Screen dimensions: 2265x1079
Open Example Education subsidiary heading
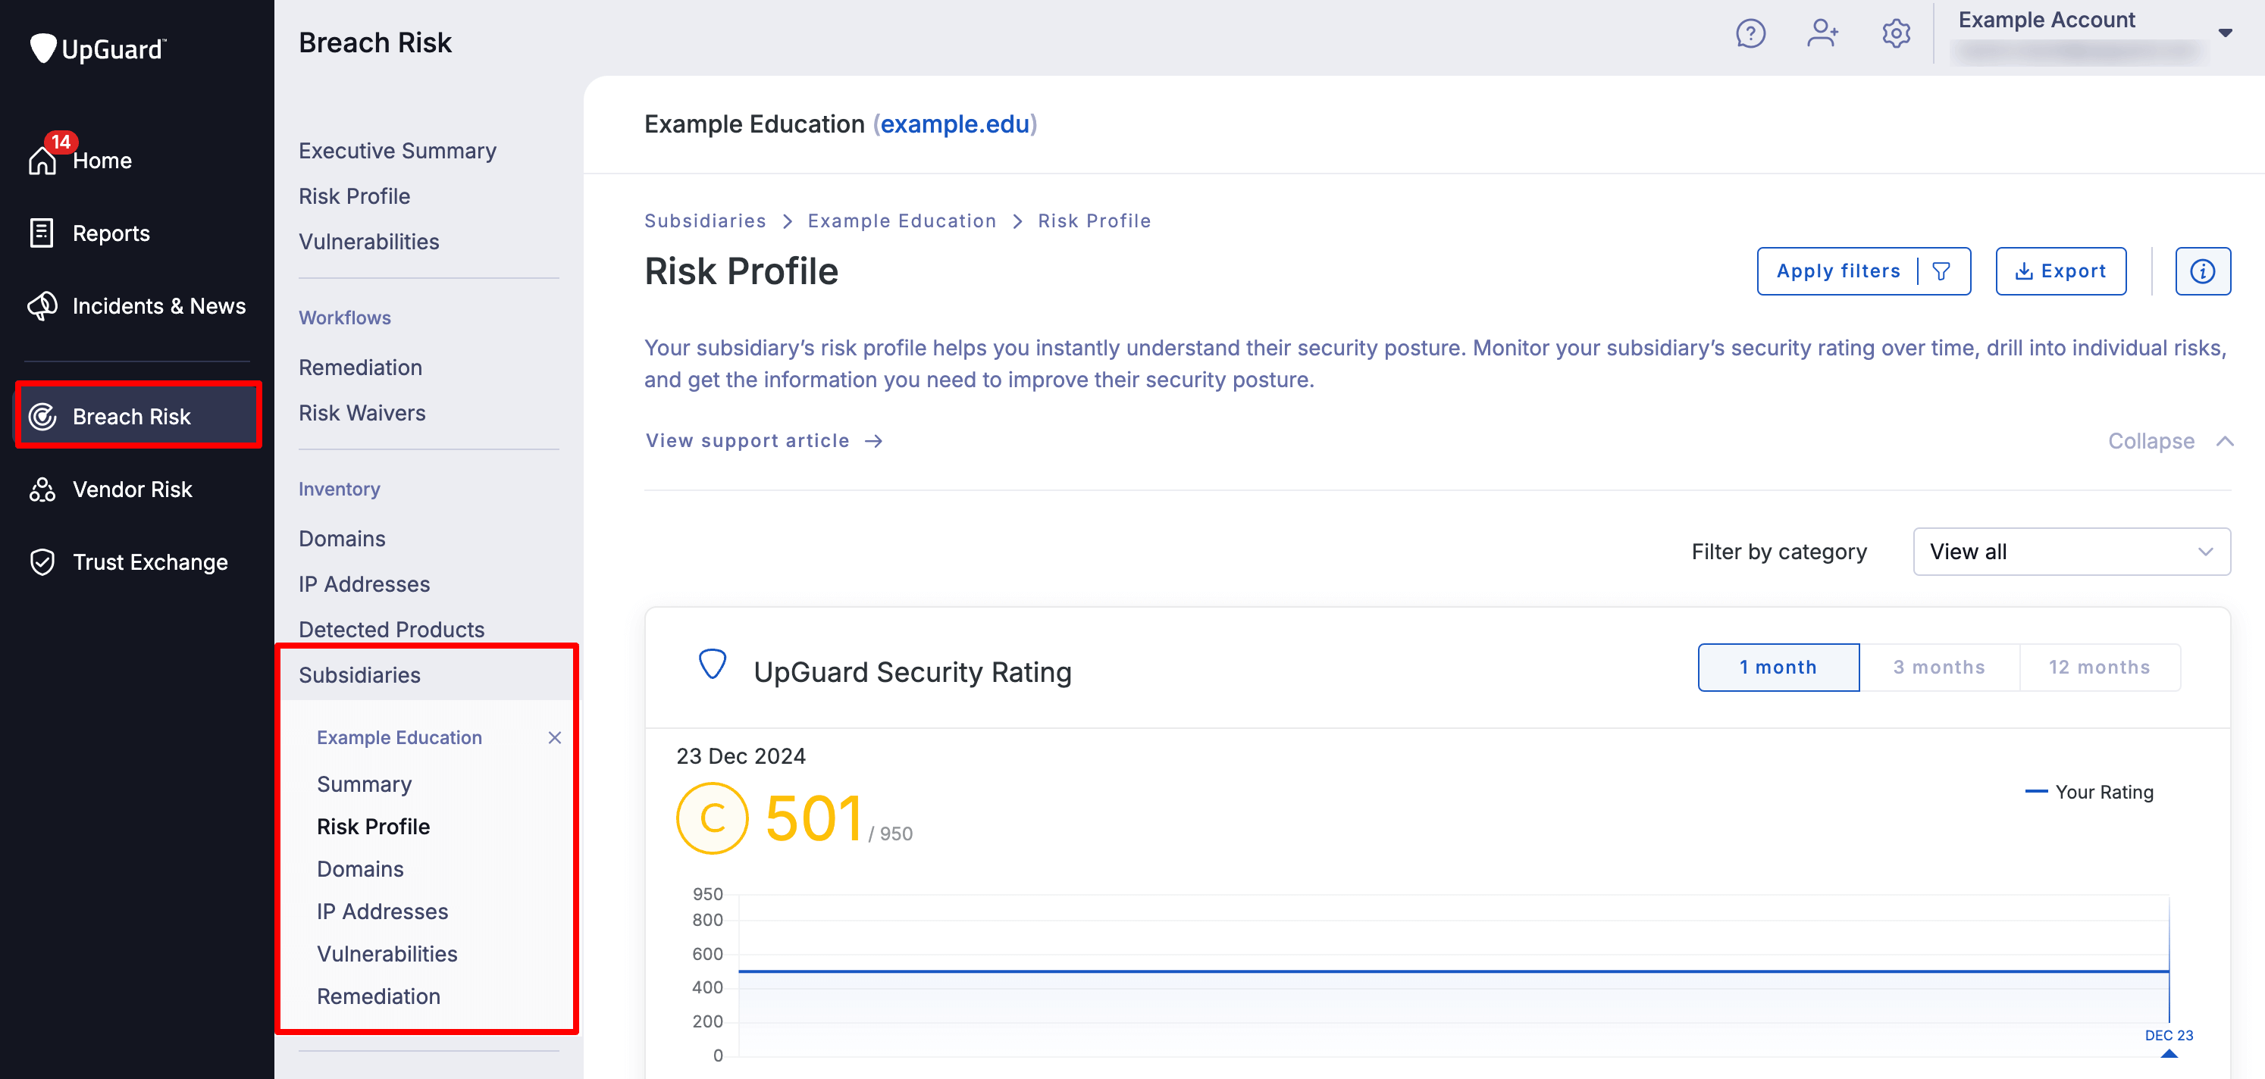(399, 737)
